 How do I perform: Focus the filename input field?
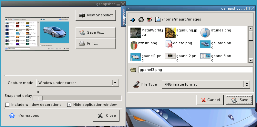196,70
